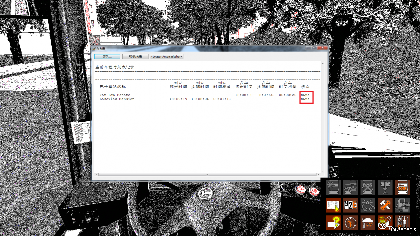This screenshot has height=236, width=420.
Task: Click the <Letzter Automatischer> button
Action: coord(167,57)
